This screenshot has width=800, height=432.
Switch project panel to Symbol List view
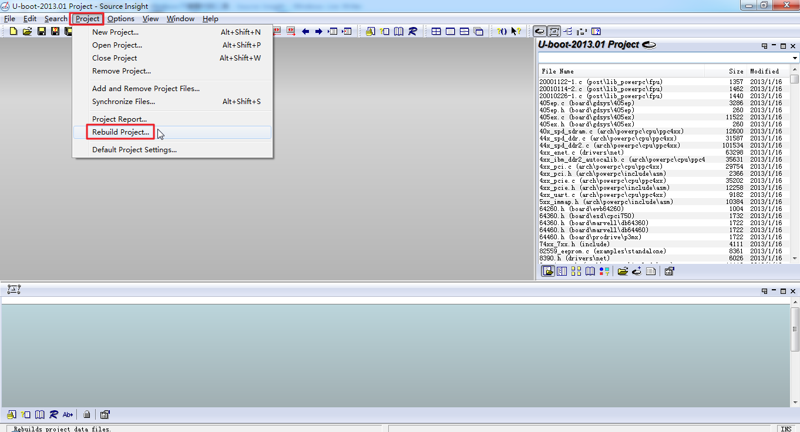click(x=562, y=271)
